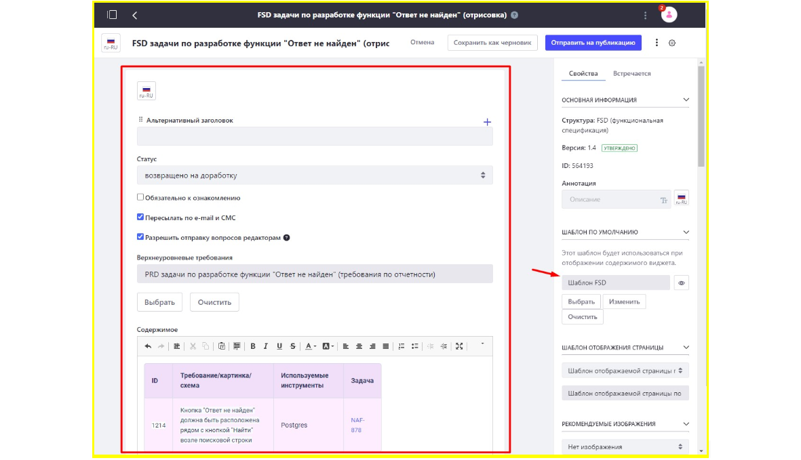The image size is (801, 460).
Task: Align text right in editor
Action: (372, 346)
